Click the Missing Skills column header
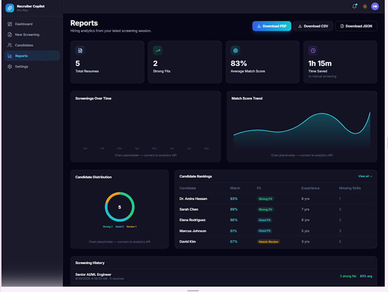388x292 pixels. coord(350,188)
